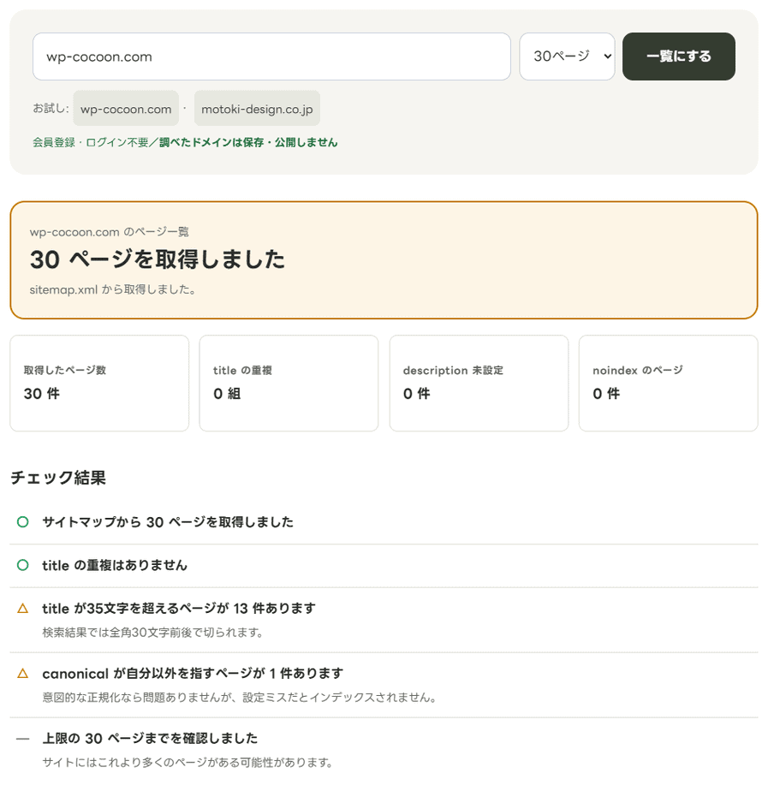Screen dimensions: 768x791
Task: Click the text title が35文字を超えるページが 13 件あります
Action: pos(179,609)
